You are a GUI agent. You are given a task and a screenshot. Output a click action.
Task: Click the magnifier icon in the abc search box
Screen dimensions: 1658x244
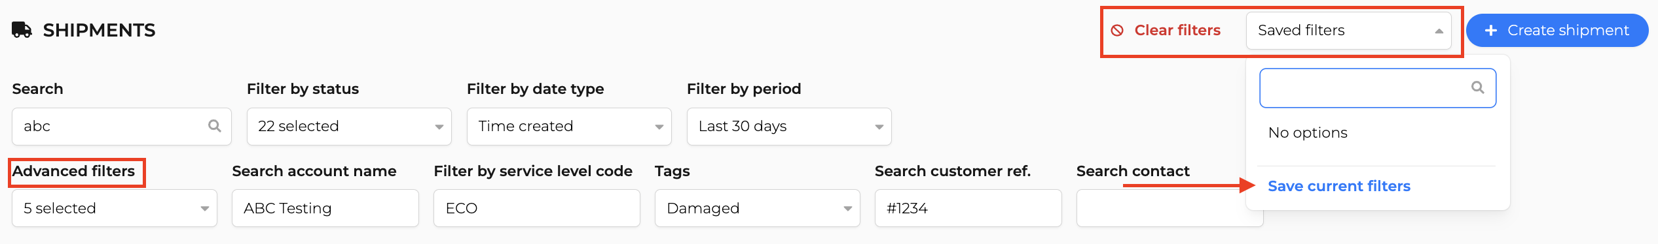click(215, 126)
